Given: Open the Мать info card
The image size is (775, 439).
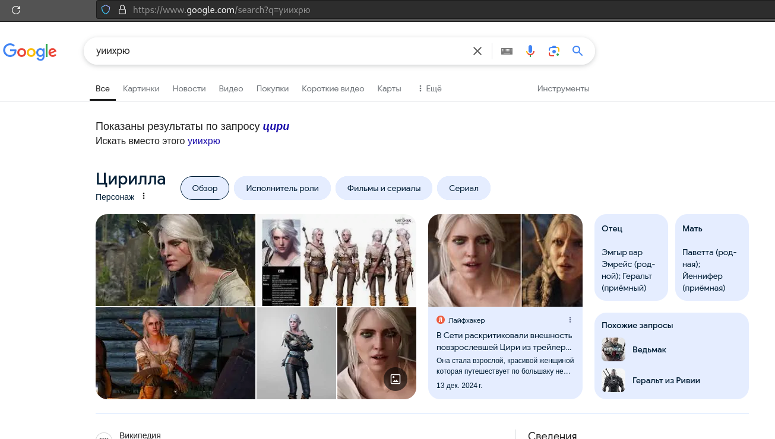Looking at the screenshot, I should tap(712, 257).
